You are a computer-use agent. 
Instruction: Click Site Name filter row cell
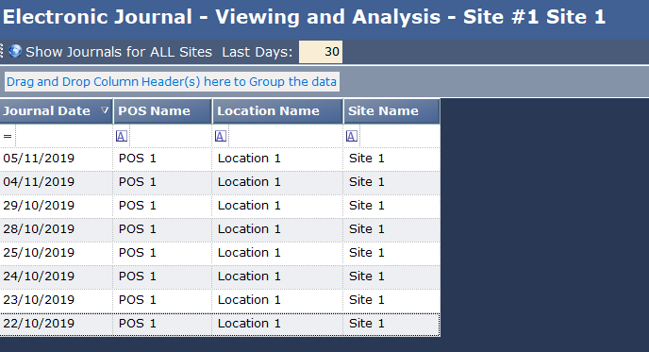pos(399,136)
